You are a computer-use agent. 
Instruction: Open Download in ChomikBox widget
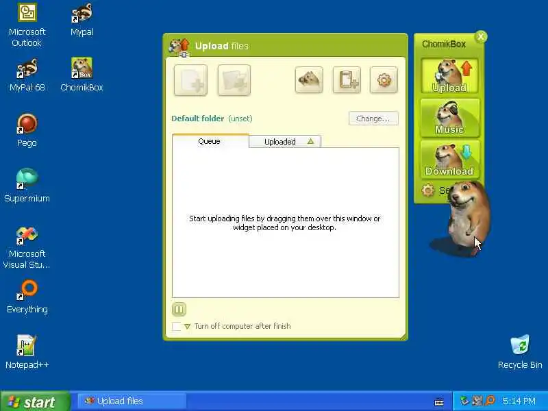[450, 160]
